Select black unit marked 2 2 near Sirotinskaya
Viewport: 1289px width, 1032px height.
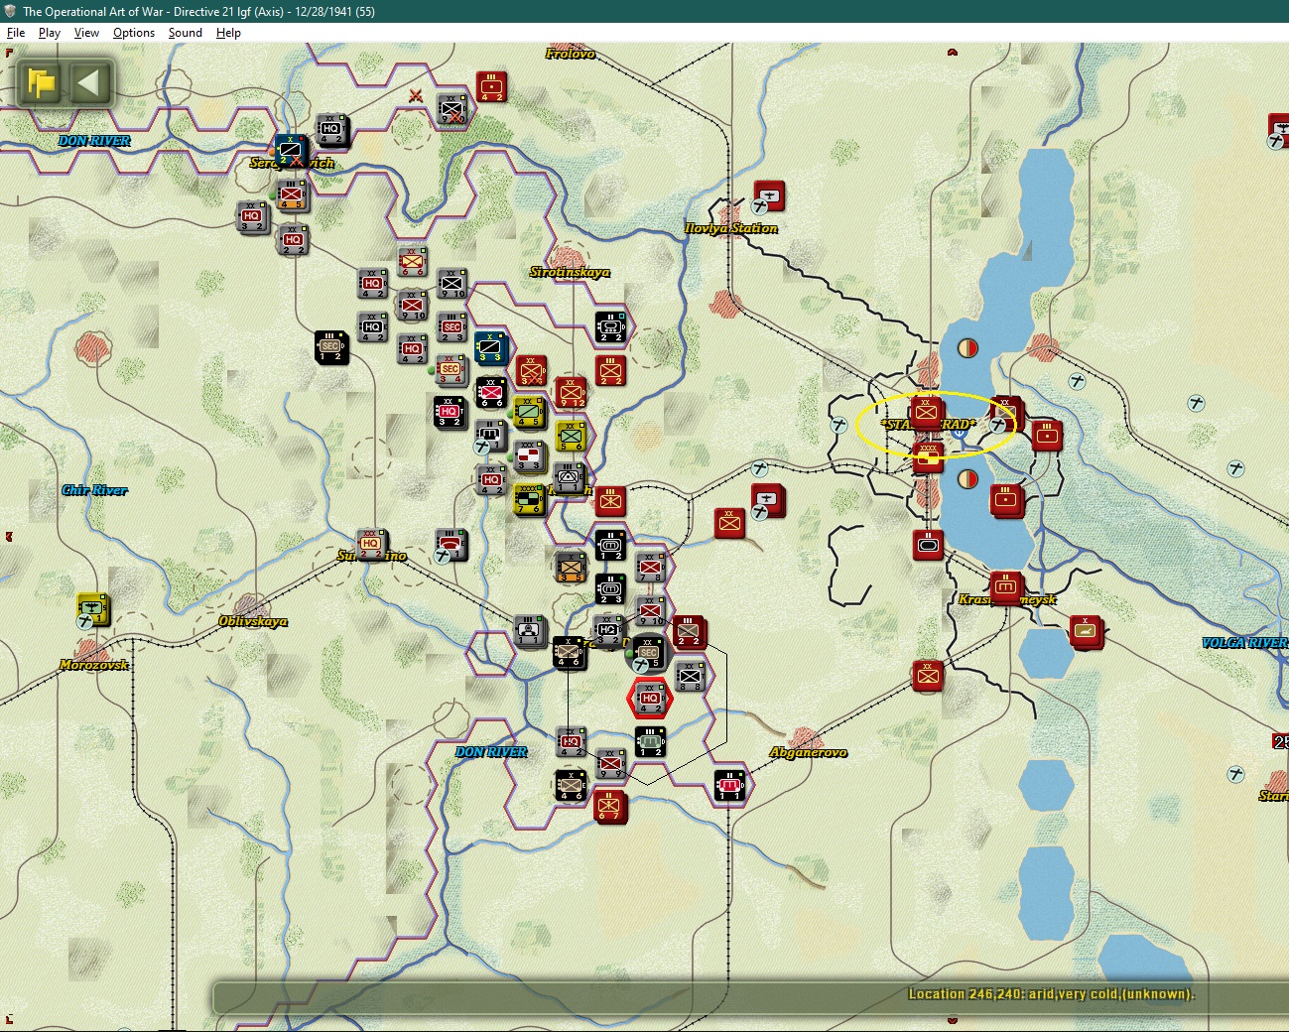pos(610,326)
